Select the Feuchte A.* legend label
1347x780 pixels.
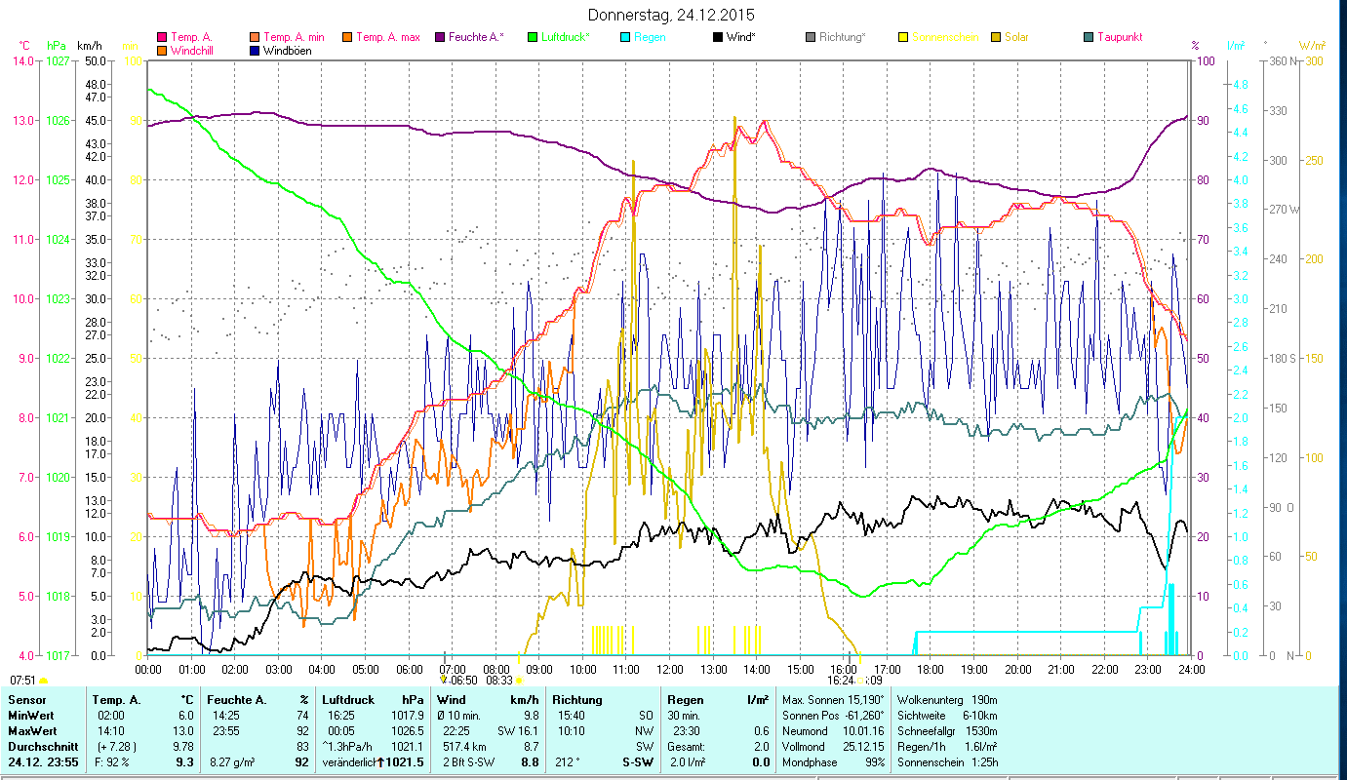point(477,38)
